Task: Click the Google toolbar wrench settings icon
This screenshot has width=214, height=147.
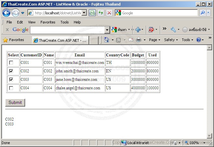Action: click(173, 30)
